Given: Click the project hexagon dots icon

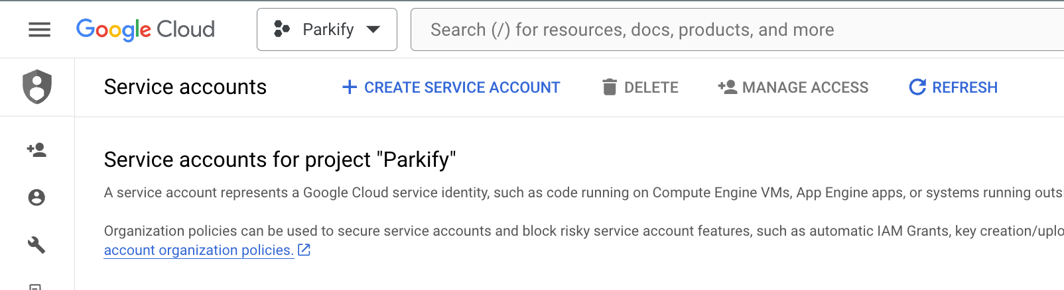Looking at the screenshot, I should pyautogui.click(x=281, y=29).
